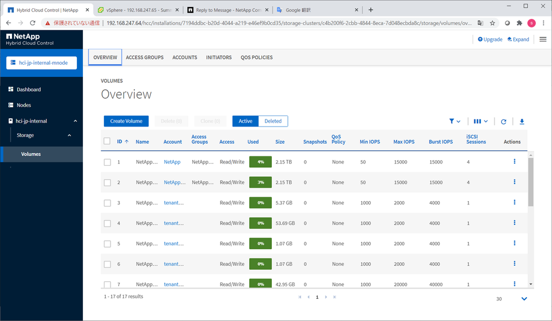Click the Upgrade icon link
The image size is (552, 321).
click(490, 39)
